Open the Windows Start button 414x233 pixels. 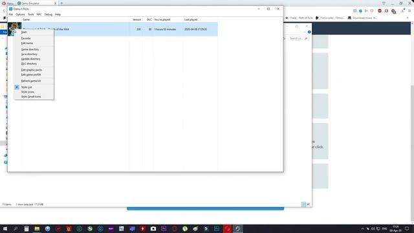(5, 228)
